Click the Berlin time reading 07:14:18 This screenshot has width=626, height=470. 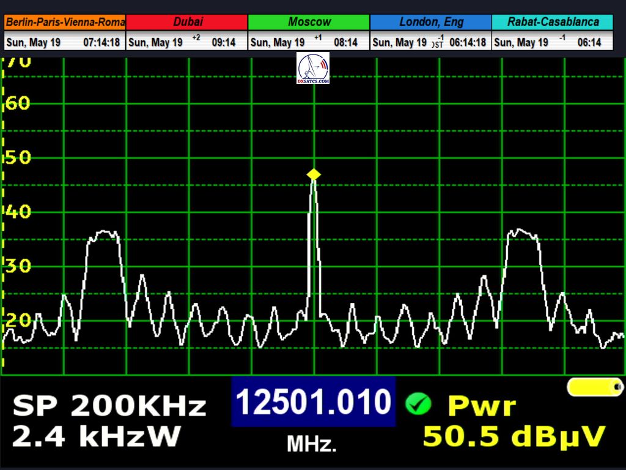[x=101, y=43]
